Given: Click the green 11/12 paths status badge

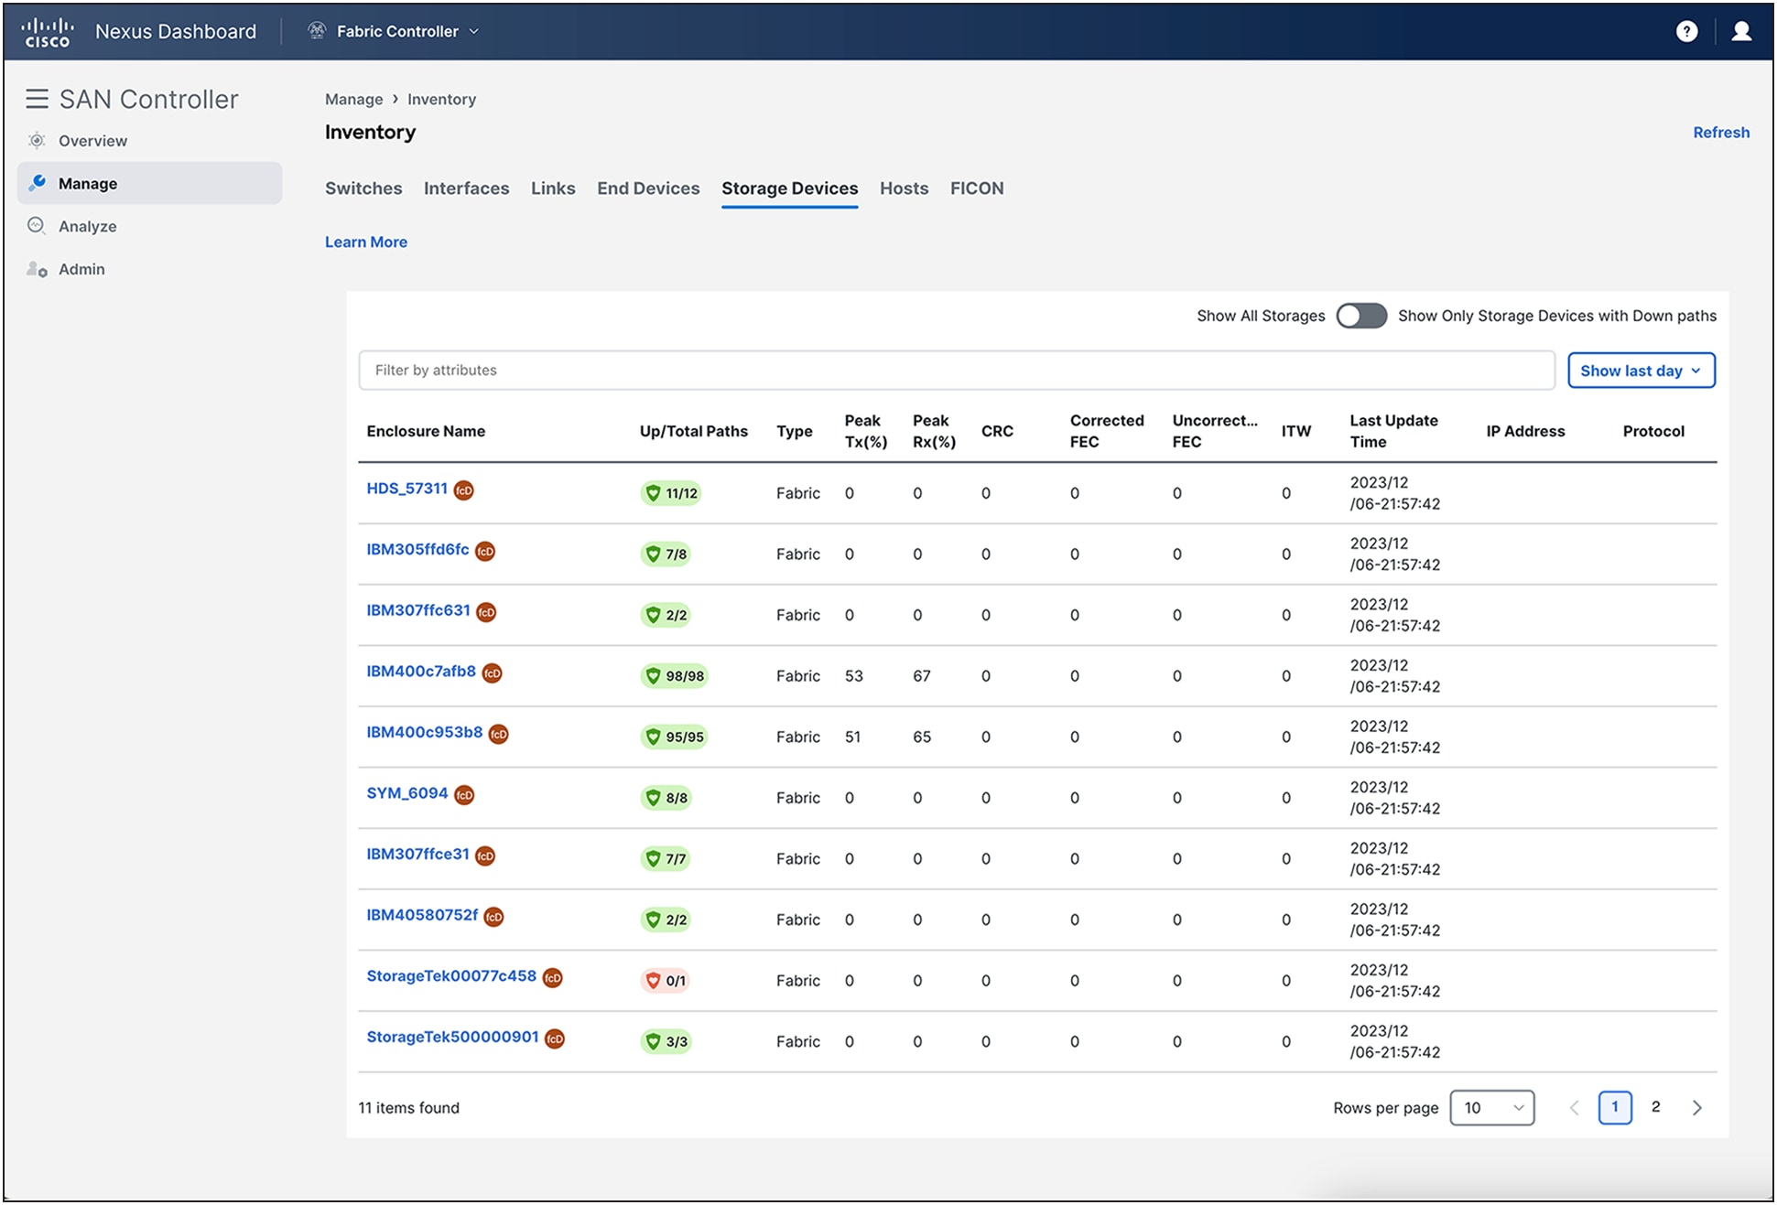Looking at the screenshot, I should [x=671, y=493].
